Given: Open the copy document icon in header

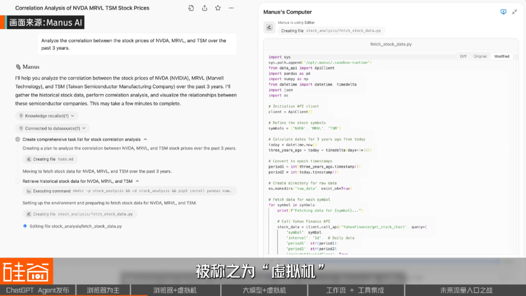Looking at the screenshot, I should 191,8.
